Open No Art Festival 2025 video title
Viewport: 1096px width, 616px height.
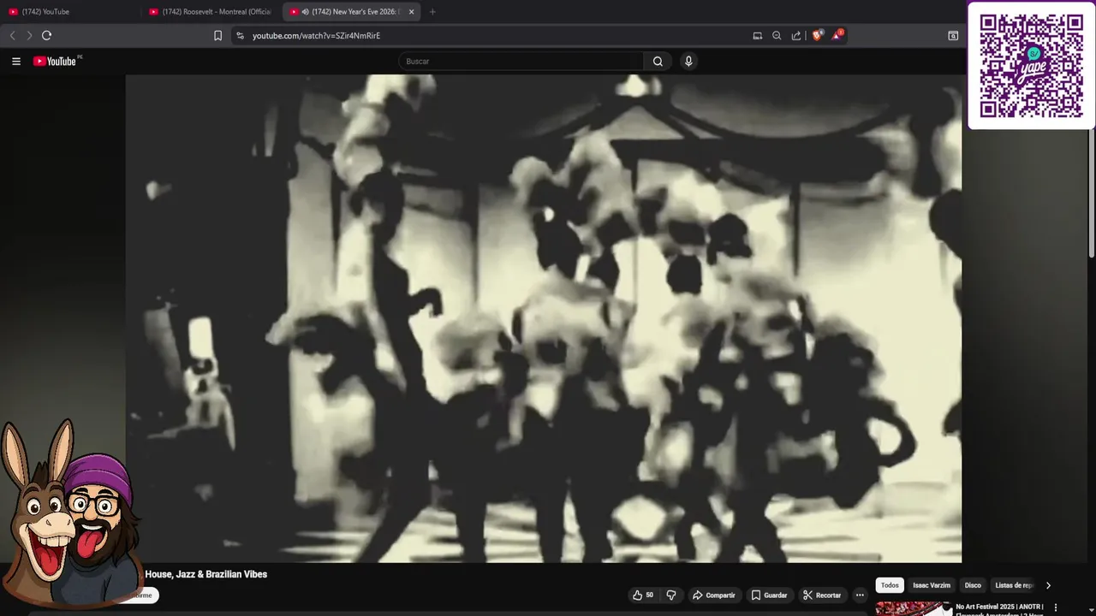(x=999, y=609)
